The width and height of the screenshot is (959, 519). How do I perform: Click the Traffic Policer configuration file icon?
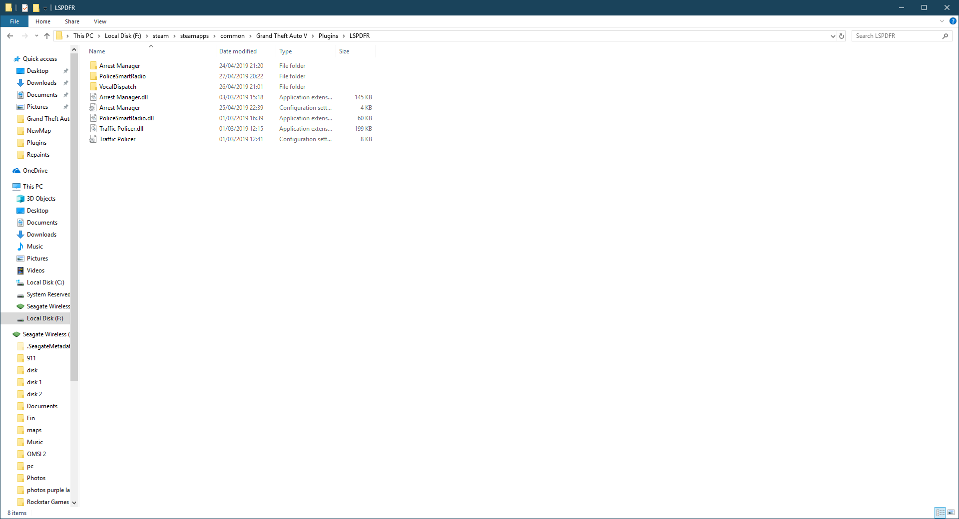tap(93, 139)
